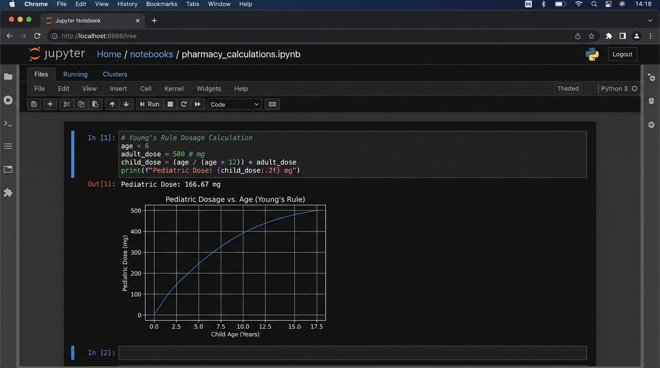Switch to the Files tab
This screenshot has width=660, height=368.
coord(41,74)
